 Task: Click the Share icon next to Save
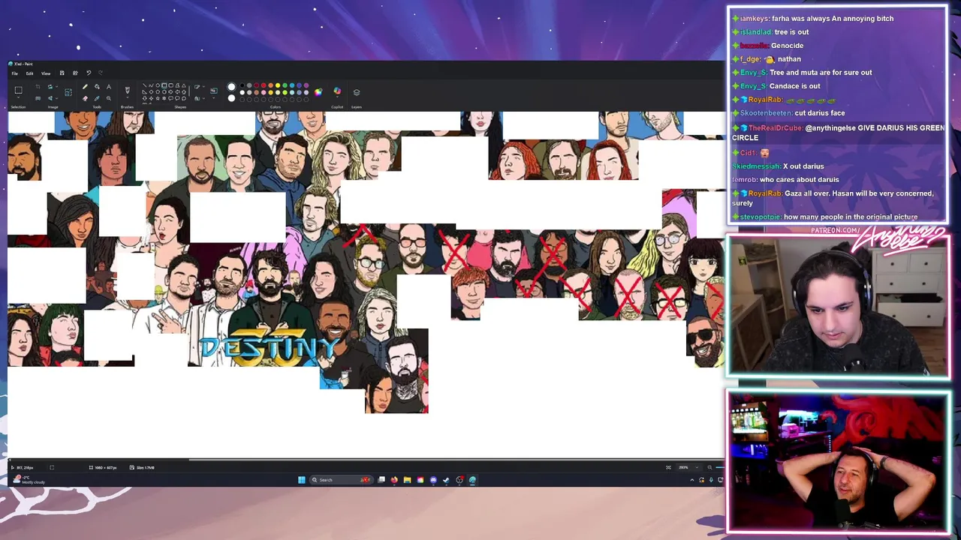coord(75,73)
